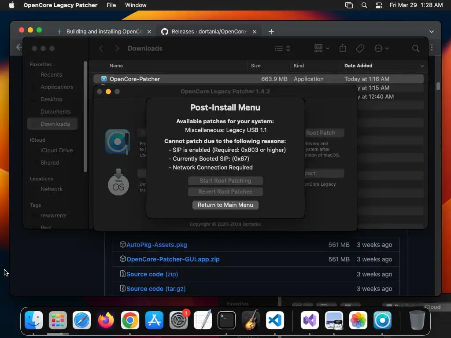
Task: Open Terminal from the Dock
Action: 226,320
